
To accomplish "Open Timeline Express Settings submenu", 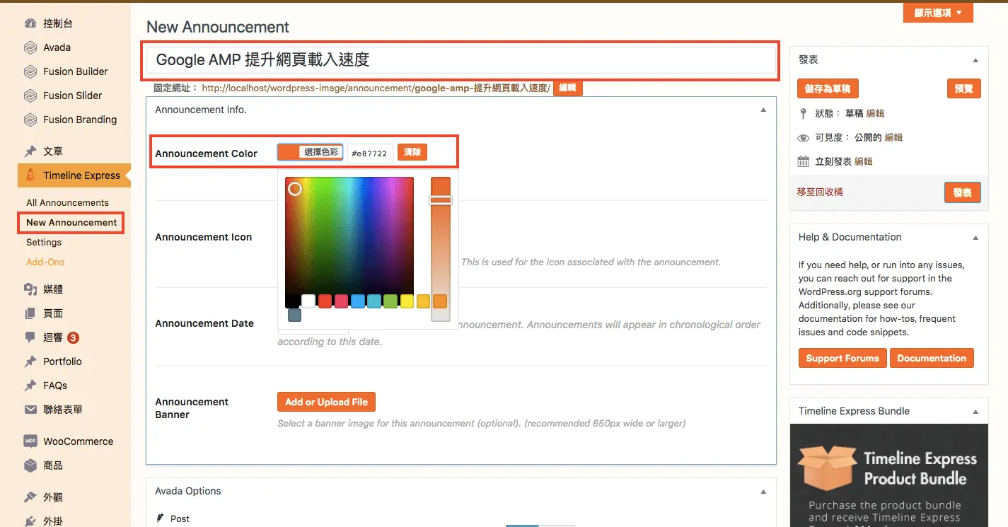I will click(44, 242).
